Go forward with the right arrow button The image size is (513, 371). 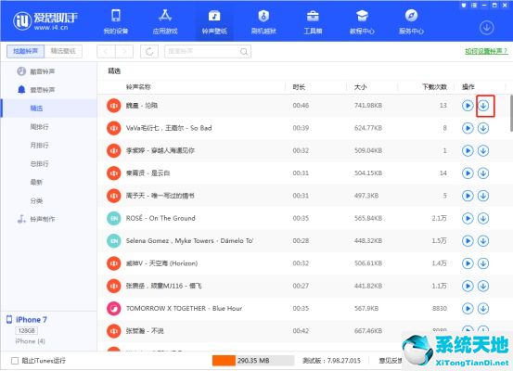[124, 51]
